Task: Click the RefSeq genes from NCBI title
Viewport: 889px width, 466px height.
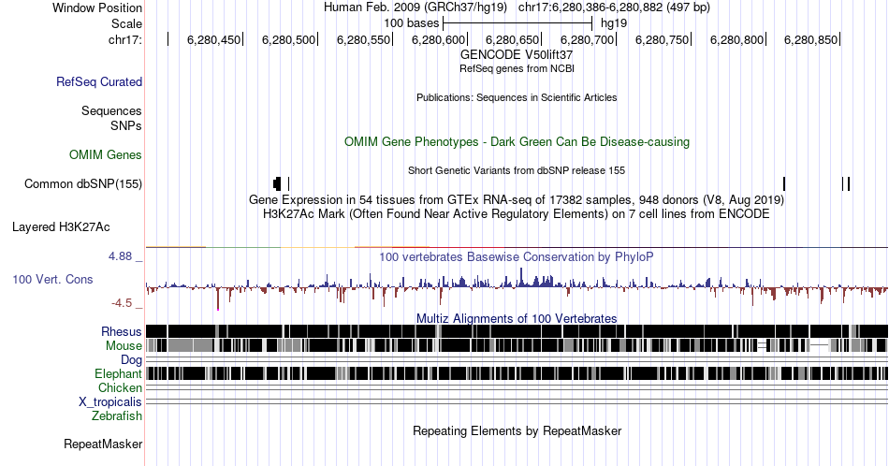Action: pos(517,68)
